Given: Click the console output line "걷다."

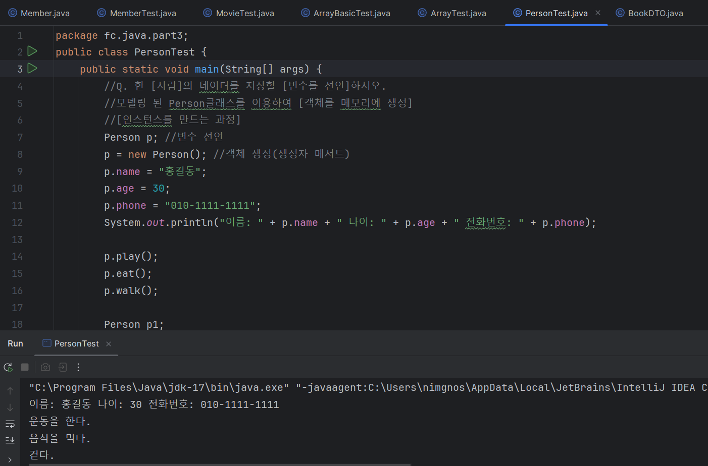Looking at the screenshot, I should 41,455.
